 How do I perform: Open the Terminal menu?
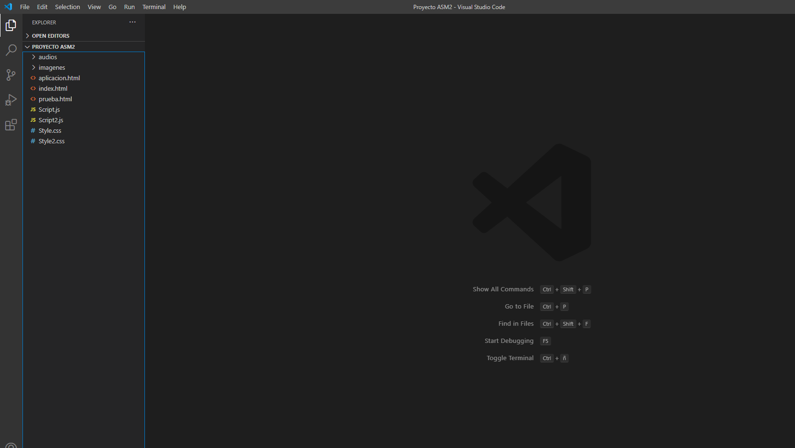tap(154, 7)
